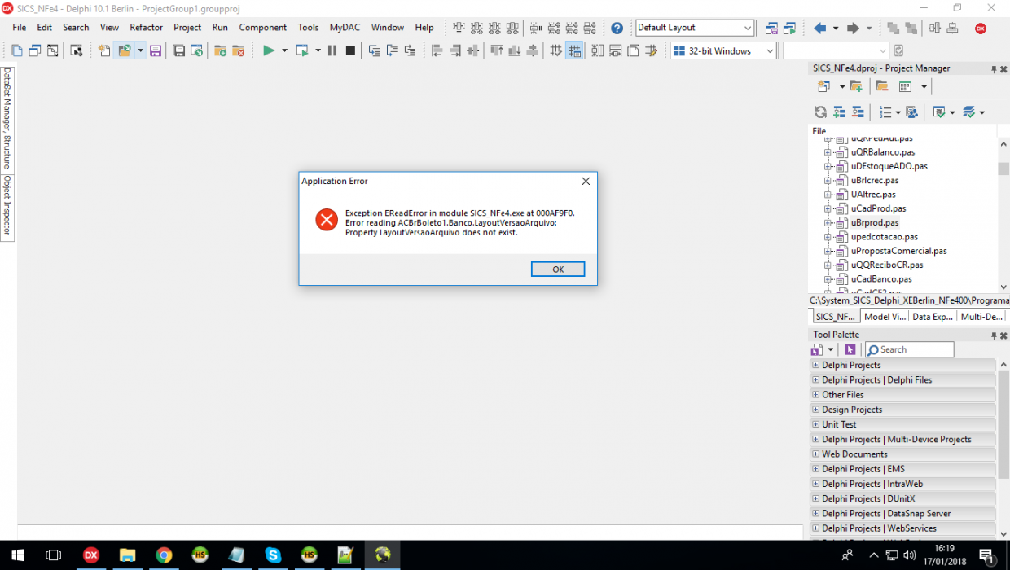
Task: Click OK in the Application Error dialog
Action: (x=558, y=270)
